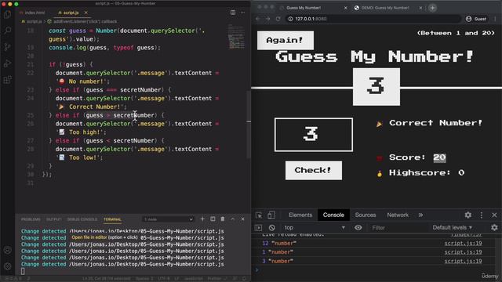Screen dimensions: 502x282
Task: Toggle the device toolbar in DevTools
Action: [271, 215]
